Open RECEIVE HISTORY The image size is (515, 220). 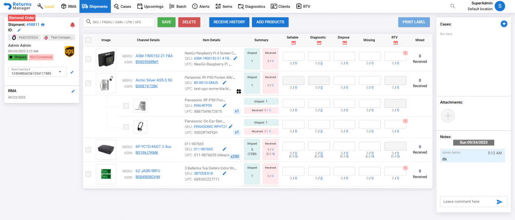(229, 22)
